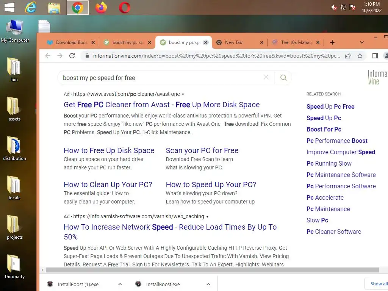Go back in Chrome
The width and height of the screenshot is (388, 291).
coord(48,56)
